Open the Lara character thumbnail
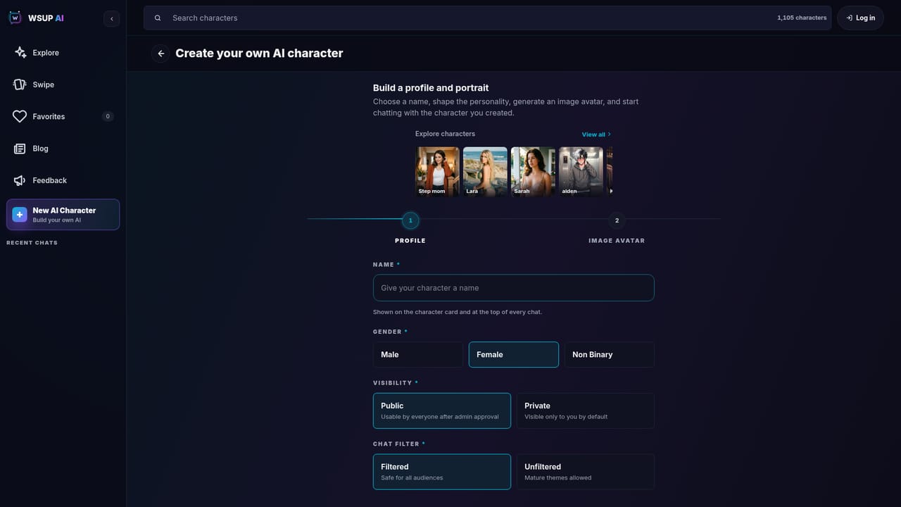This screenshot has height=507, width=901. pyautogui.click(x=485, y=171)
